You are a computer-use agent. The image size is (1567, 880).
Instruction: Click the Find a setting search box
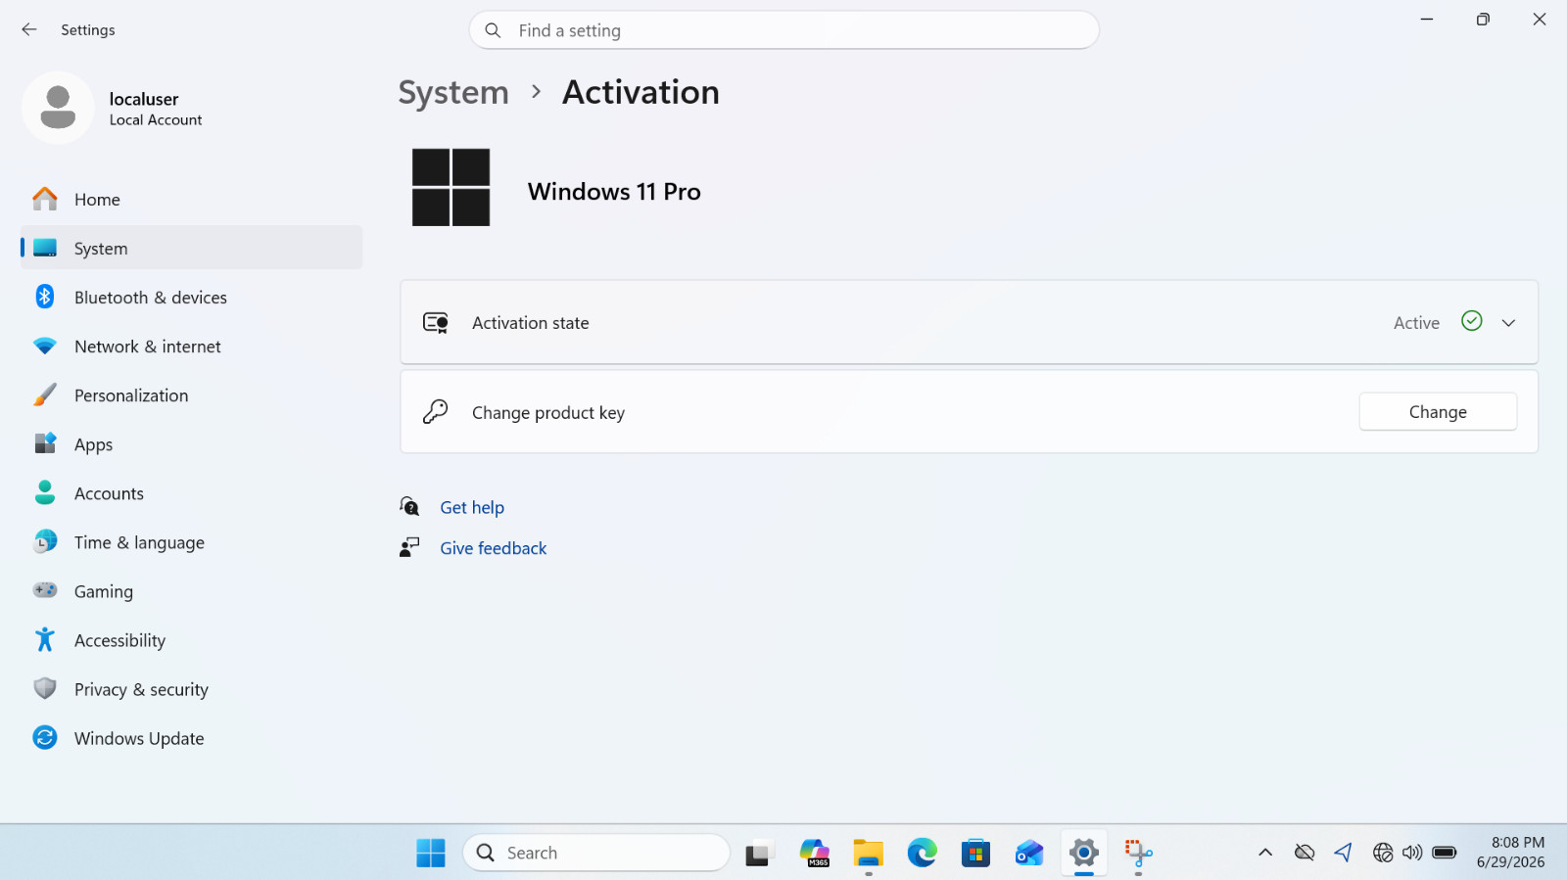[783, 30]
